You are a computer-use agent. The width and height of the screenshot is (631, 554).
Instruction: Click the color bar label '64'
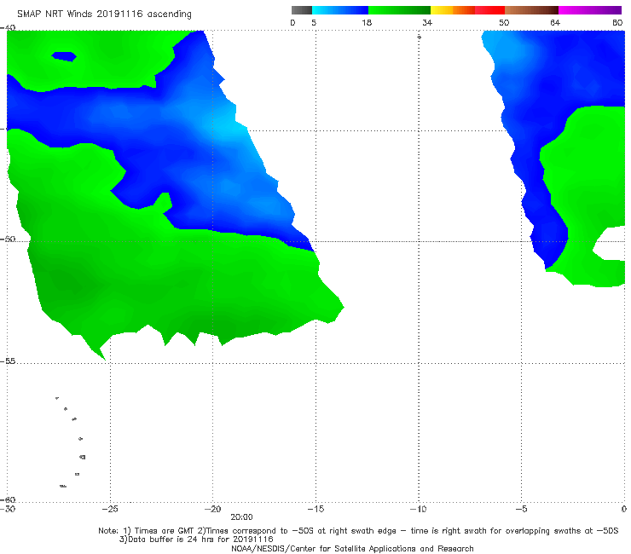(x=555, y=22)
